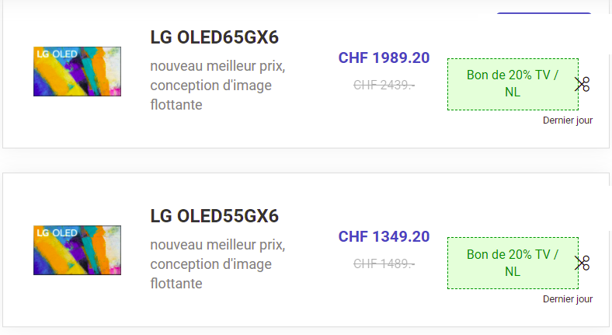Click scissors icon beside OLED65GX6 coupon
Image resolution: width=612 pixels, height=335 pixels.
click(x=582, y=85)
